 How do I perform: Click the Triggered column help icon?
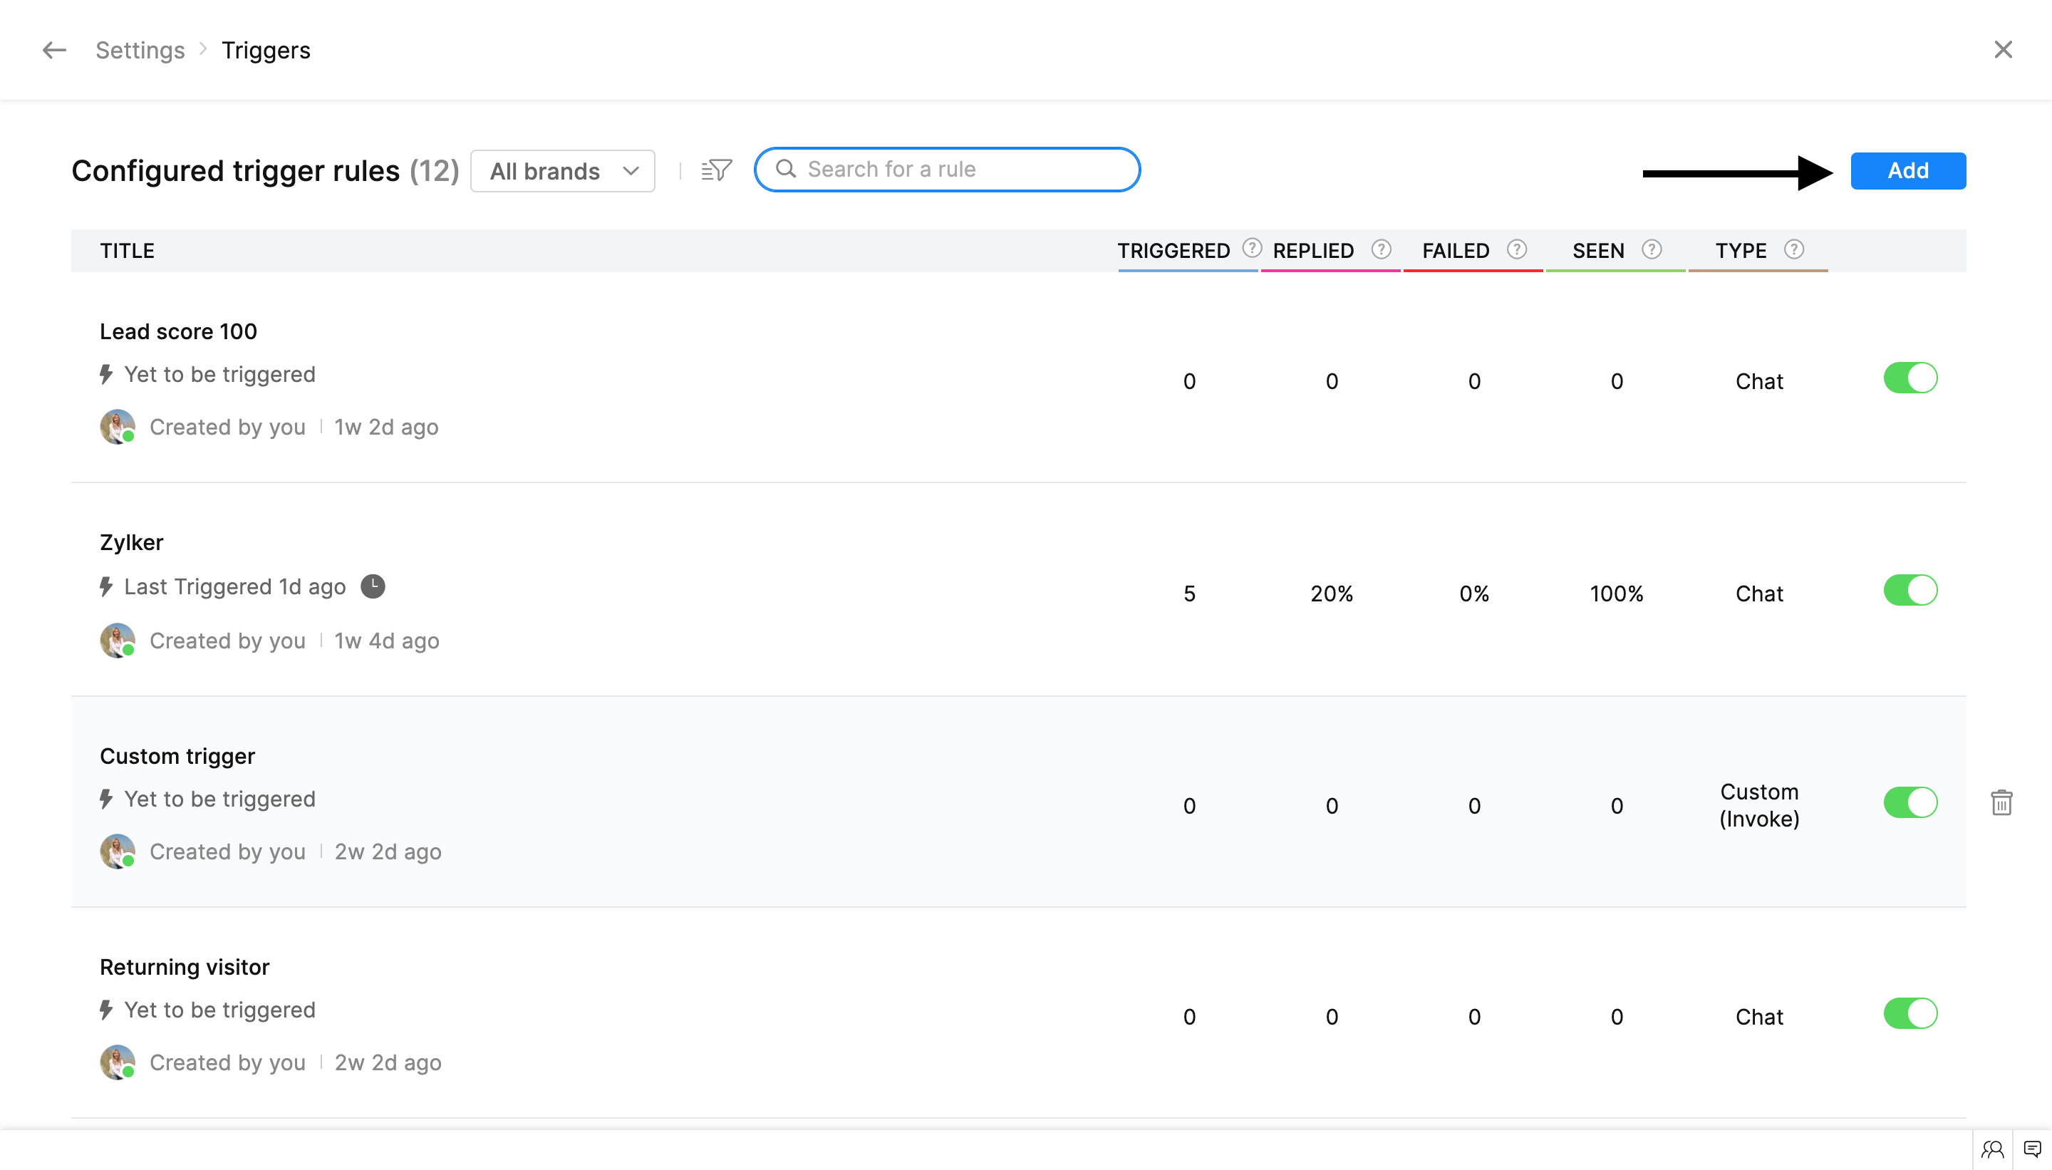[1251, 248]
